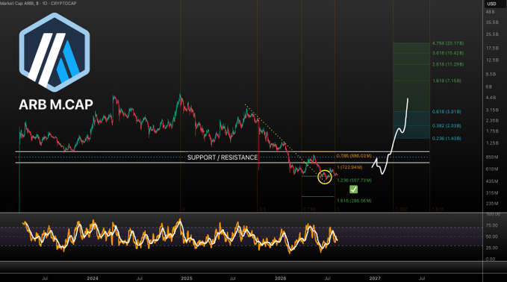Click the green Fibonacci extension target zone
The height and width of the screenshot is (282, 507).
point(411,77)
